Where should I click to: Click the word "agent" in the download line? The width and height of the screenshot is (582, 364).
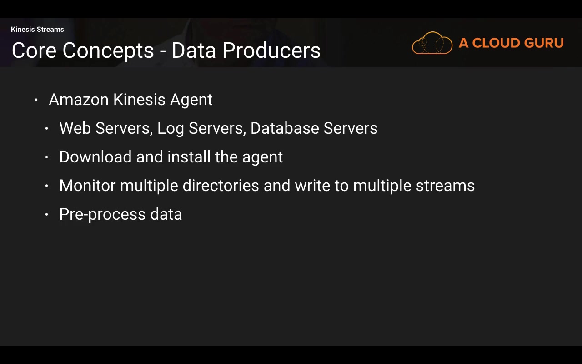click(x=262, y=158)
